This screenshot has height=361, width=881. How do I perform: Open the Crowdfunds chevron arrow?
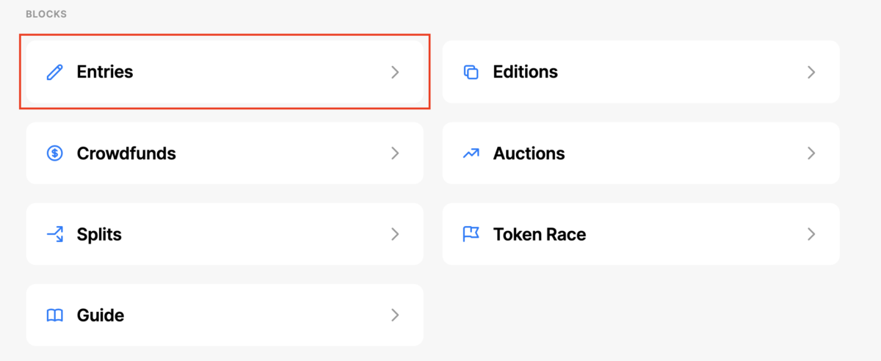[x=395, y=153]
